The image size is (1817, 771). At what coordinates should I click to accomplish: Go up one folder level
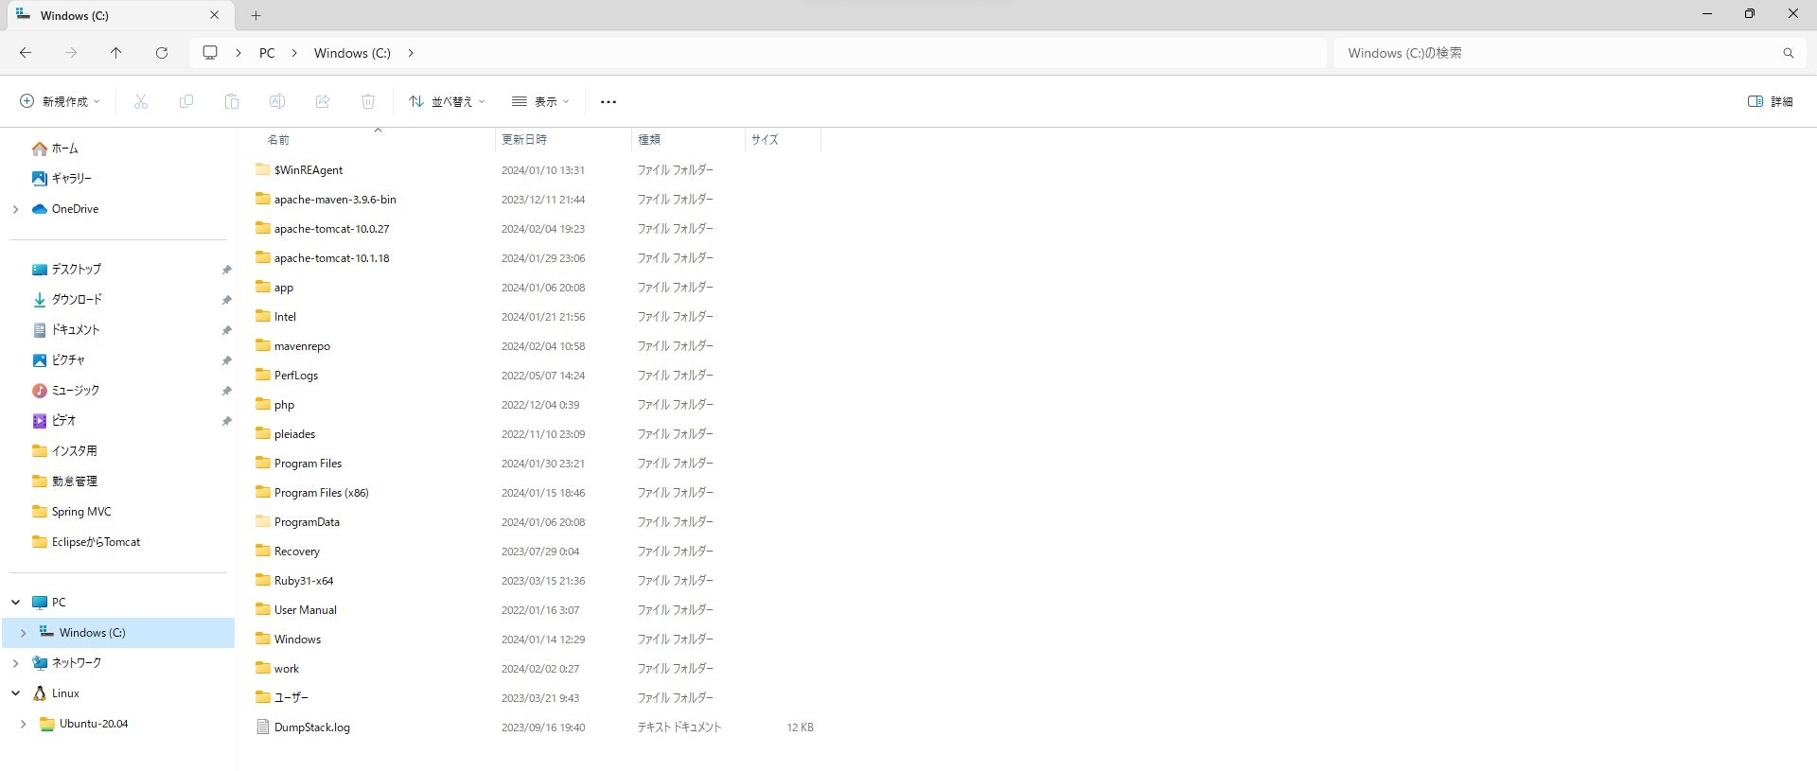[x=116, y=53]
